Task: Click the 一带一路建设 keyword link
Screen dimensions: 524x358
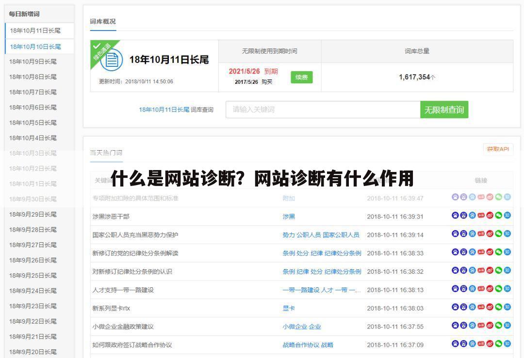Action: [x=301, y=290]
